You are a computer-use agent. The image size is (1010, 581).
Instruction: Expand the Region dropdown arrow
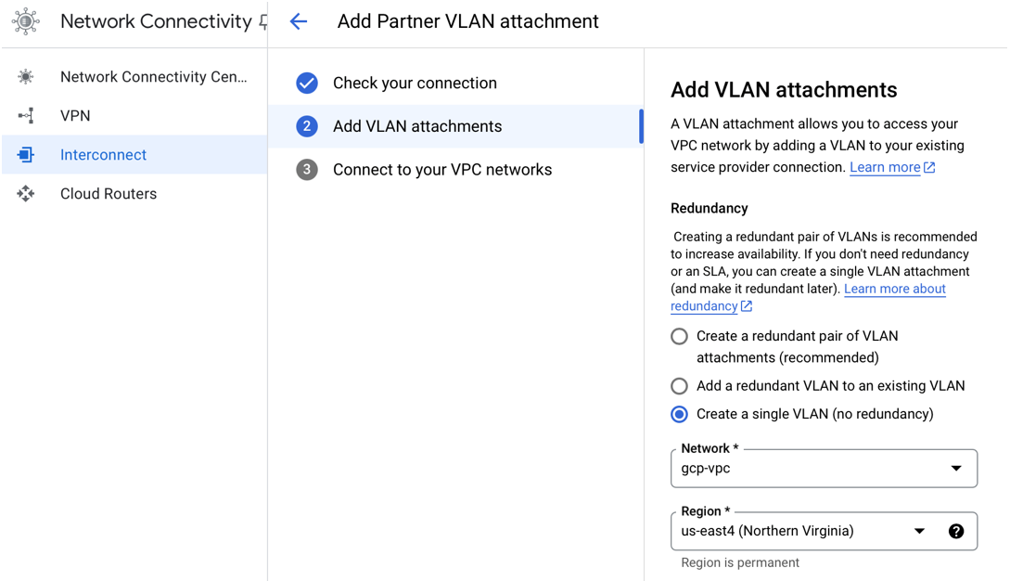point(919,532)
